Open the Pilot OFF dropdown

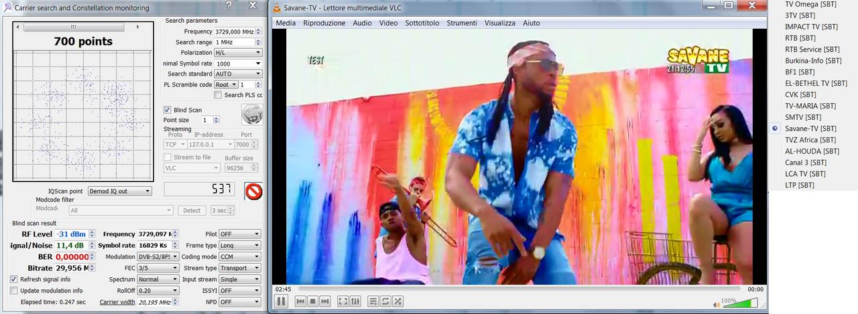[x=239, y=234]
